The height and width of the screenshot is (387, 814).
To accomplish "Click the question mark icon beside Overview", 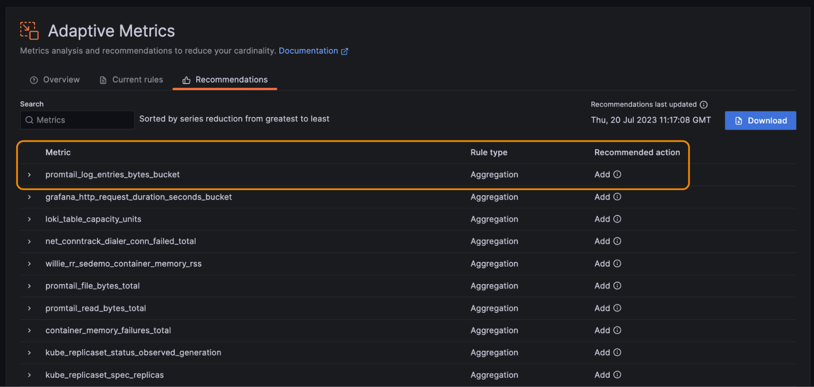I will 34,80.
